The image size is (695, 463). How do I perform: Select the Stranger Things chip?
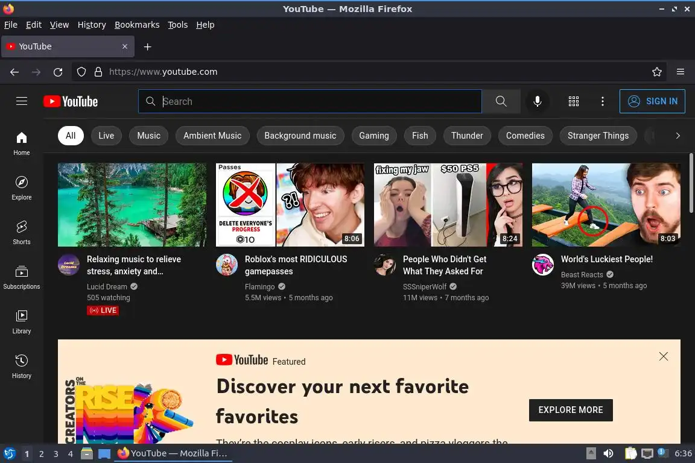(x=598, y=136)
